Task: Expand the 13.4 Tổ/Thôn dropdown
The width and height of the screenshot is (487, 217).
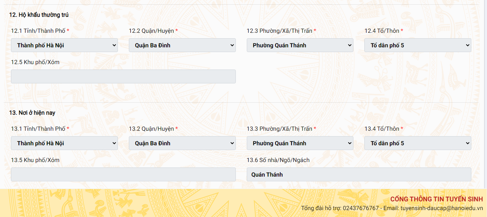Action: (418, 143)
